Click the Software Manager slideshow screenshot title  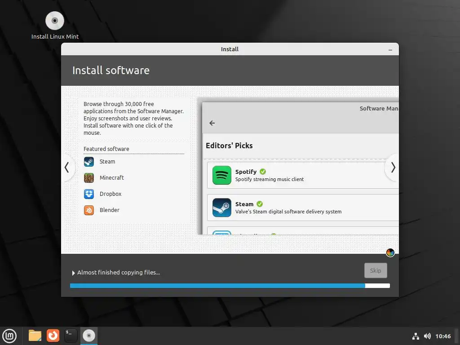coord(379,109)
